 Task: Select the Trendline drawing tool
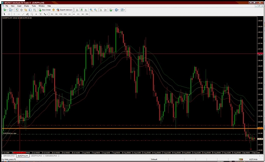coord(23,14)
